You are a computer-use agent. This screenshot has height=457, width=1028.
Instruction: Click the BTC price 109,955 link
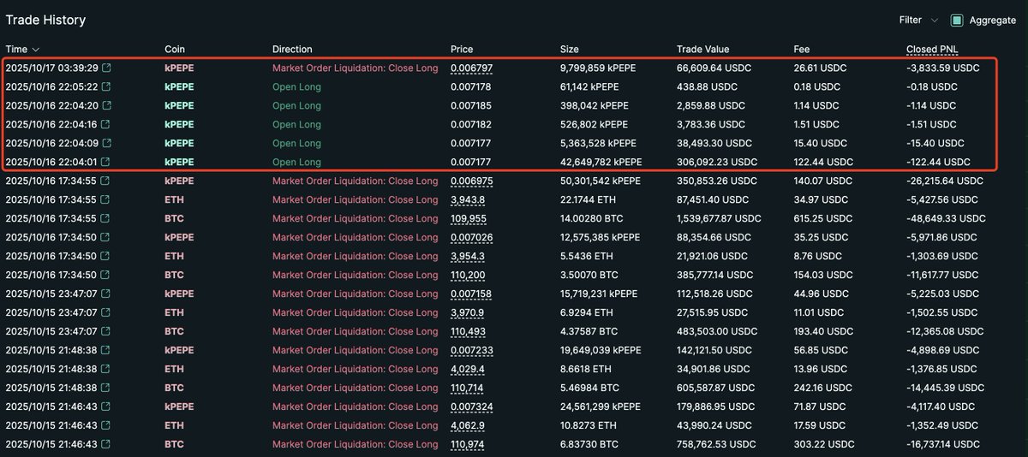(x=468, y=219)
